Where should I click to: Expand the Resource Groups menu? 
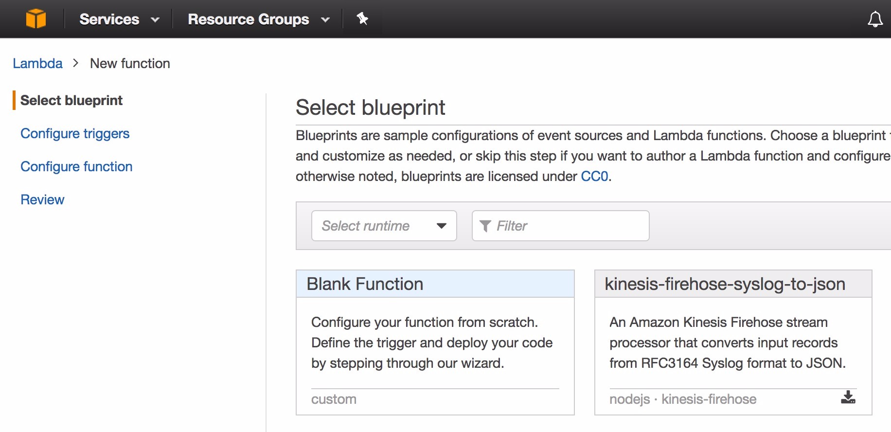[x=258, y=19]
